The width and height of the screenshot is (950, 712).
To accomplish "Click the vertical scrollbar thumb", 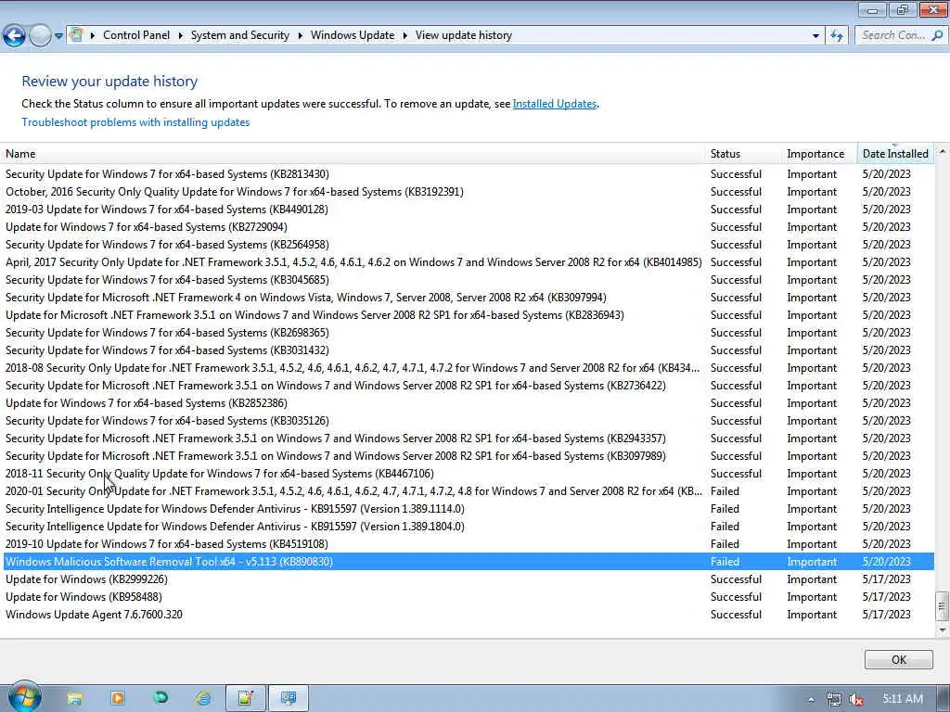I will (943, 606).
